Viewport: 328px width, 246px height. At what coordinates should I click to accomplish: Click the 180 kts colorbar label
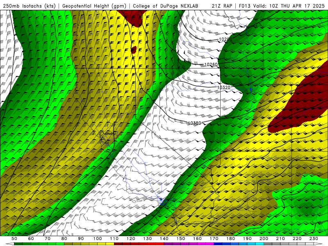(x=230, y=239)
